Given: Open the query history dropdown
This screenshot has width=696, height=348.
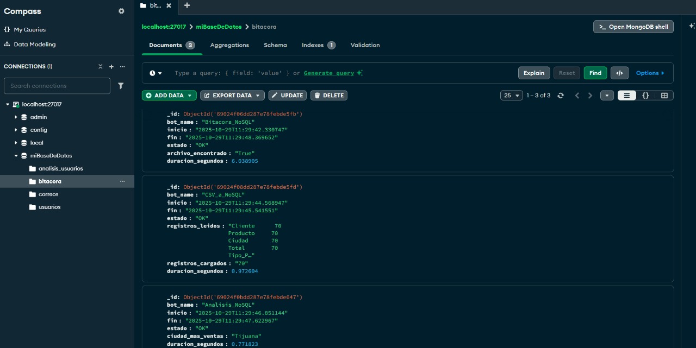Looking at the screenshot, I should click(156, 73).
